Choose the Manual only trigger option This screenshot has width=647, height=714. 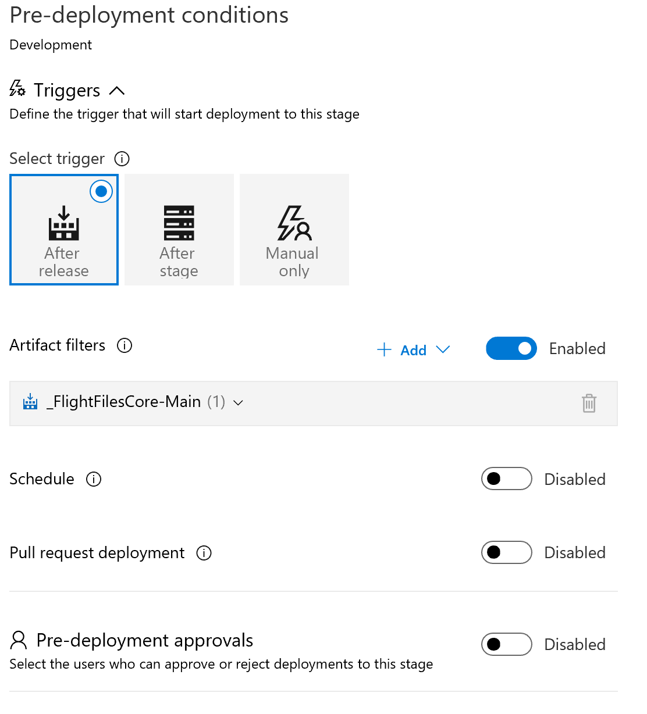pyautogui.click(x=294, y=230)
